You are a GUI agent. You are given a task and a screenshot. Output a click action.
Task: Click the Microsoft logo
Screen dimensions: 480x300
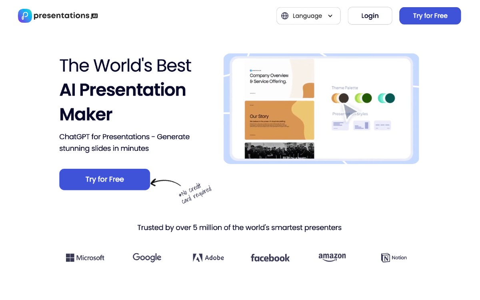(85, 257)
